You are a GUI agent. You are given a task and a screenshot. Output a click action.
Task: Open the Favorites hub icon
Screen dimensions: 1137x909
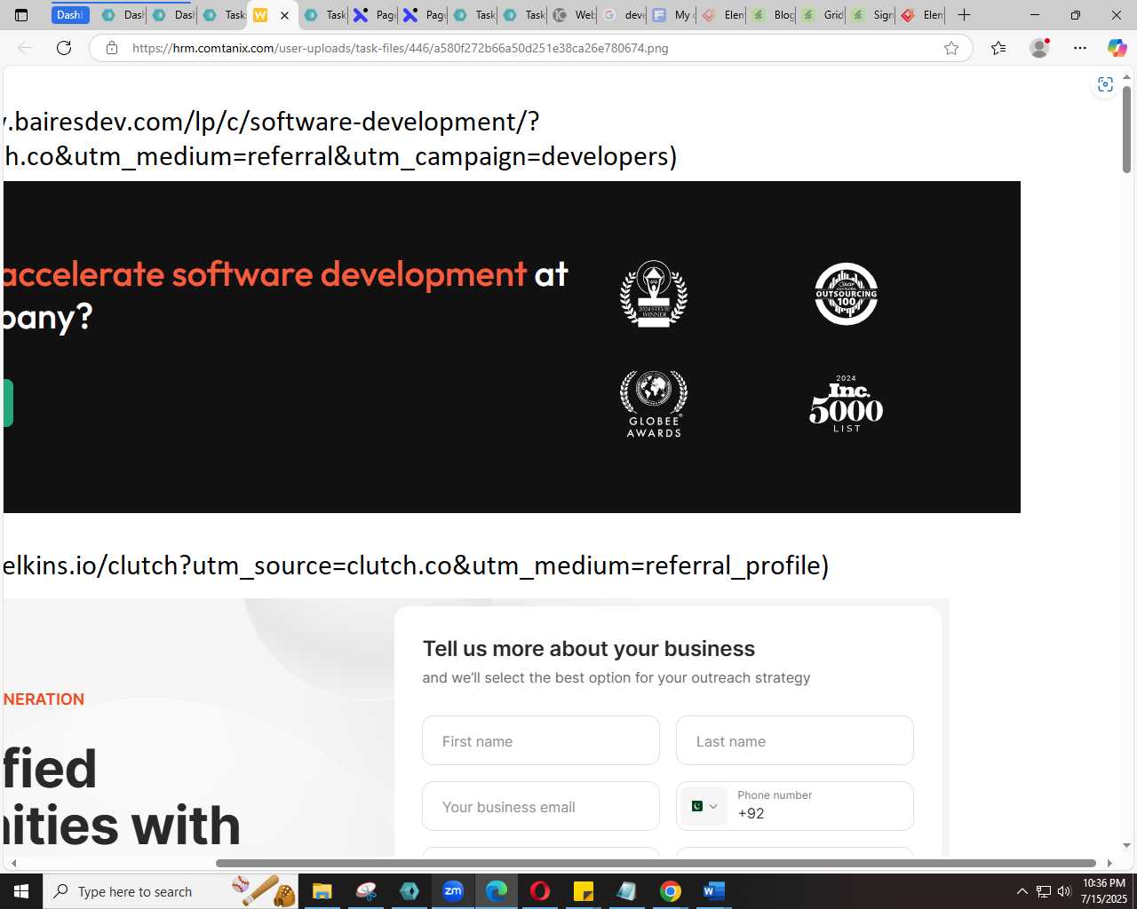(998, 48)
